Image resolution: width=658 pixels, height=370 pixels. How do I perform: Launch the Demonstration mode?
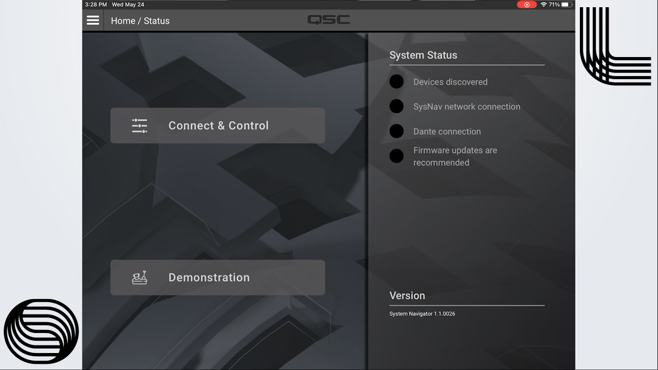tap(218, 277)
